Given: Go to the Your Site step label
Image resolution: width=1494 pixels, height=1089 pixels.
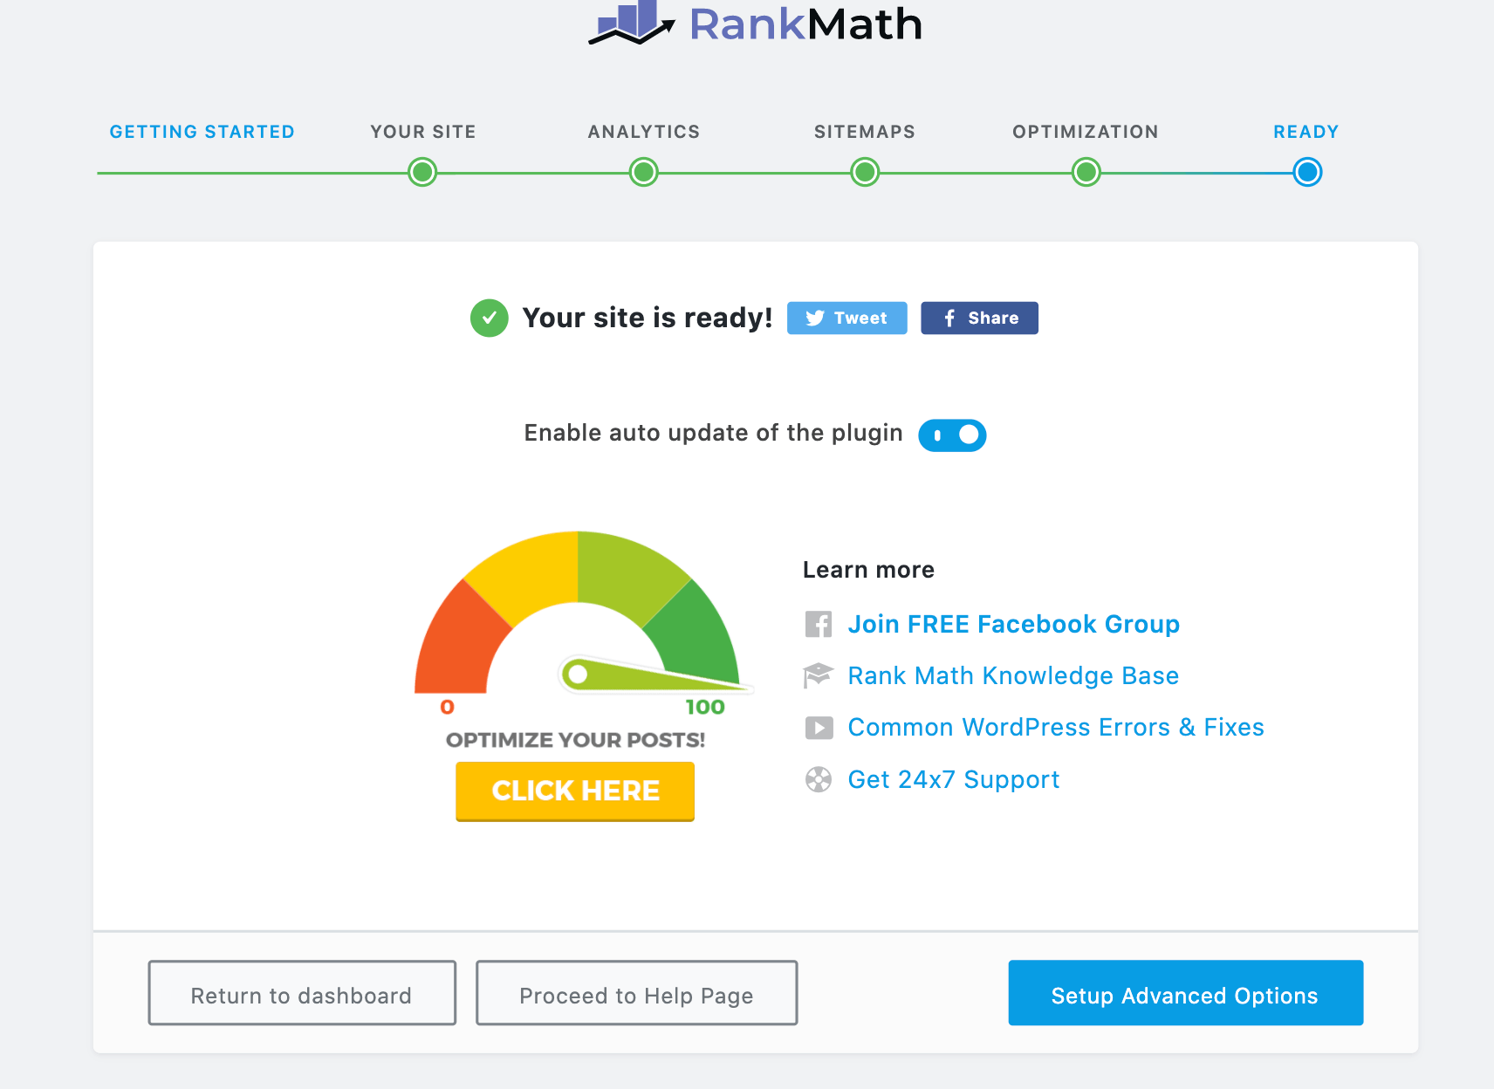Looking at the screenshot, I should point(423,132).
